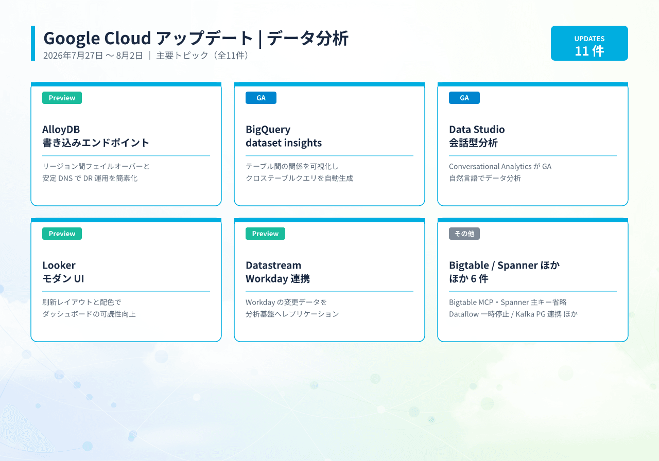Select the Data Studio 会話型分析 heading
Viewport: 659px width, 461px height.
tap(477, 136)
